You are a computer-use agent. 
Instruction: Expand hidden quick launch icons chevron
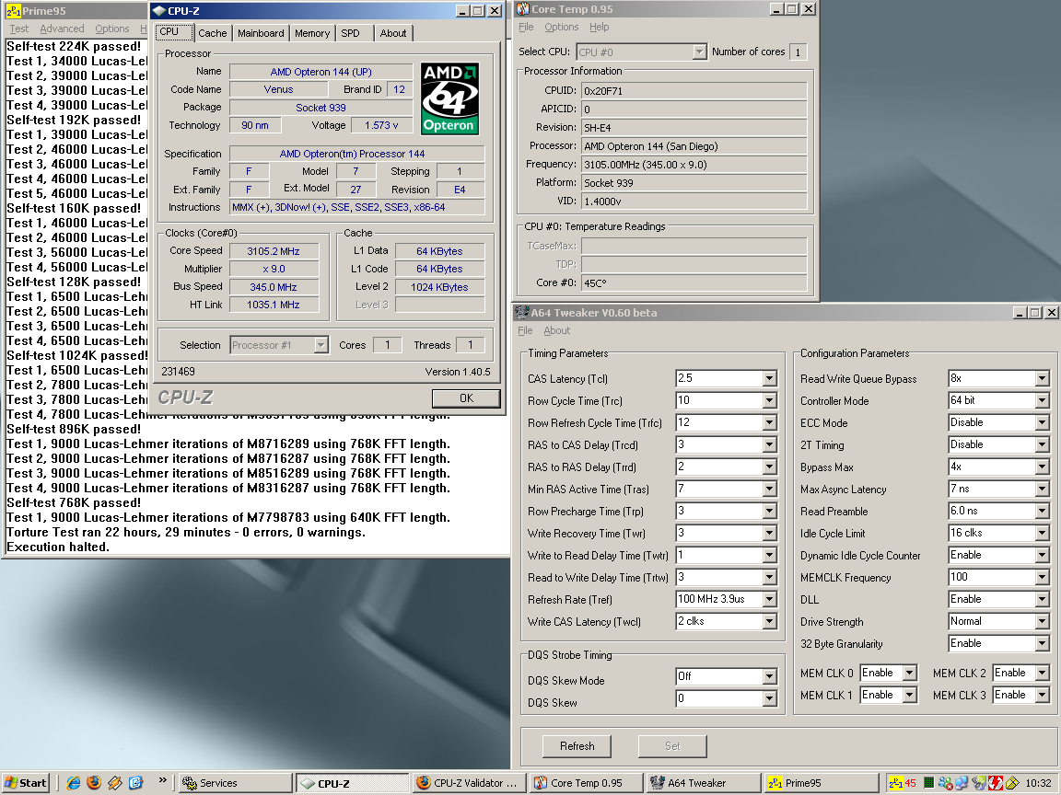[162, 781]
